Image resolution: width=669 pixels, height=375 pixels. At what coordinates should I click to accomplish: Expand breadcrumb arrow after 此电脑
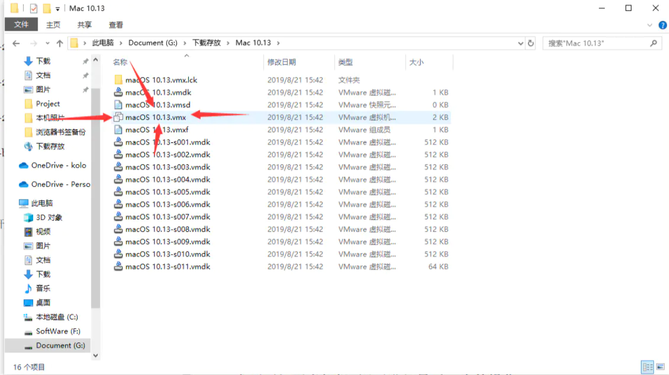coord(121,43)
